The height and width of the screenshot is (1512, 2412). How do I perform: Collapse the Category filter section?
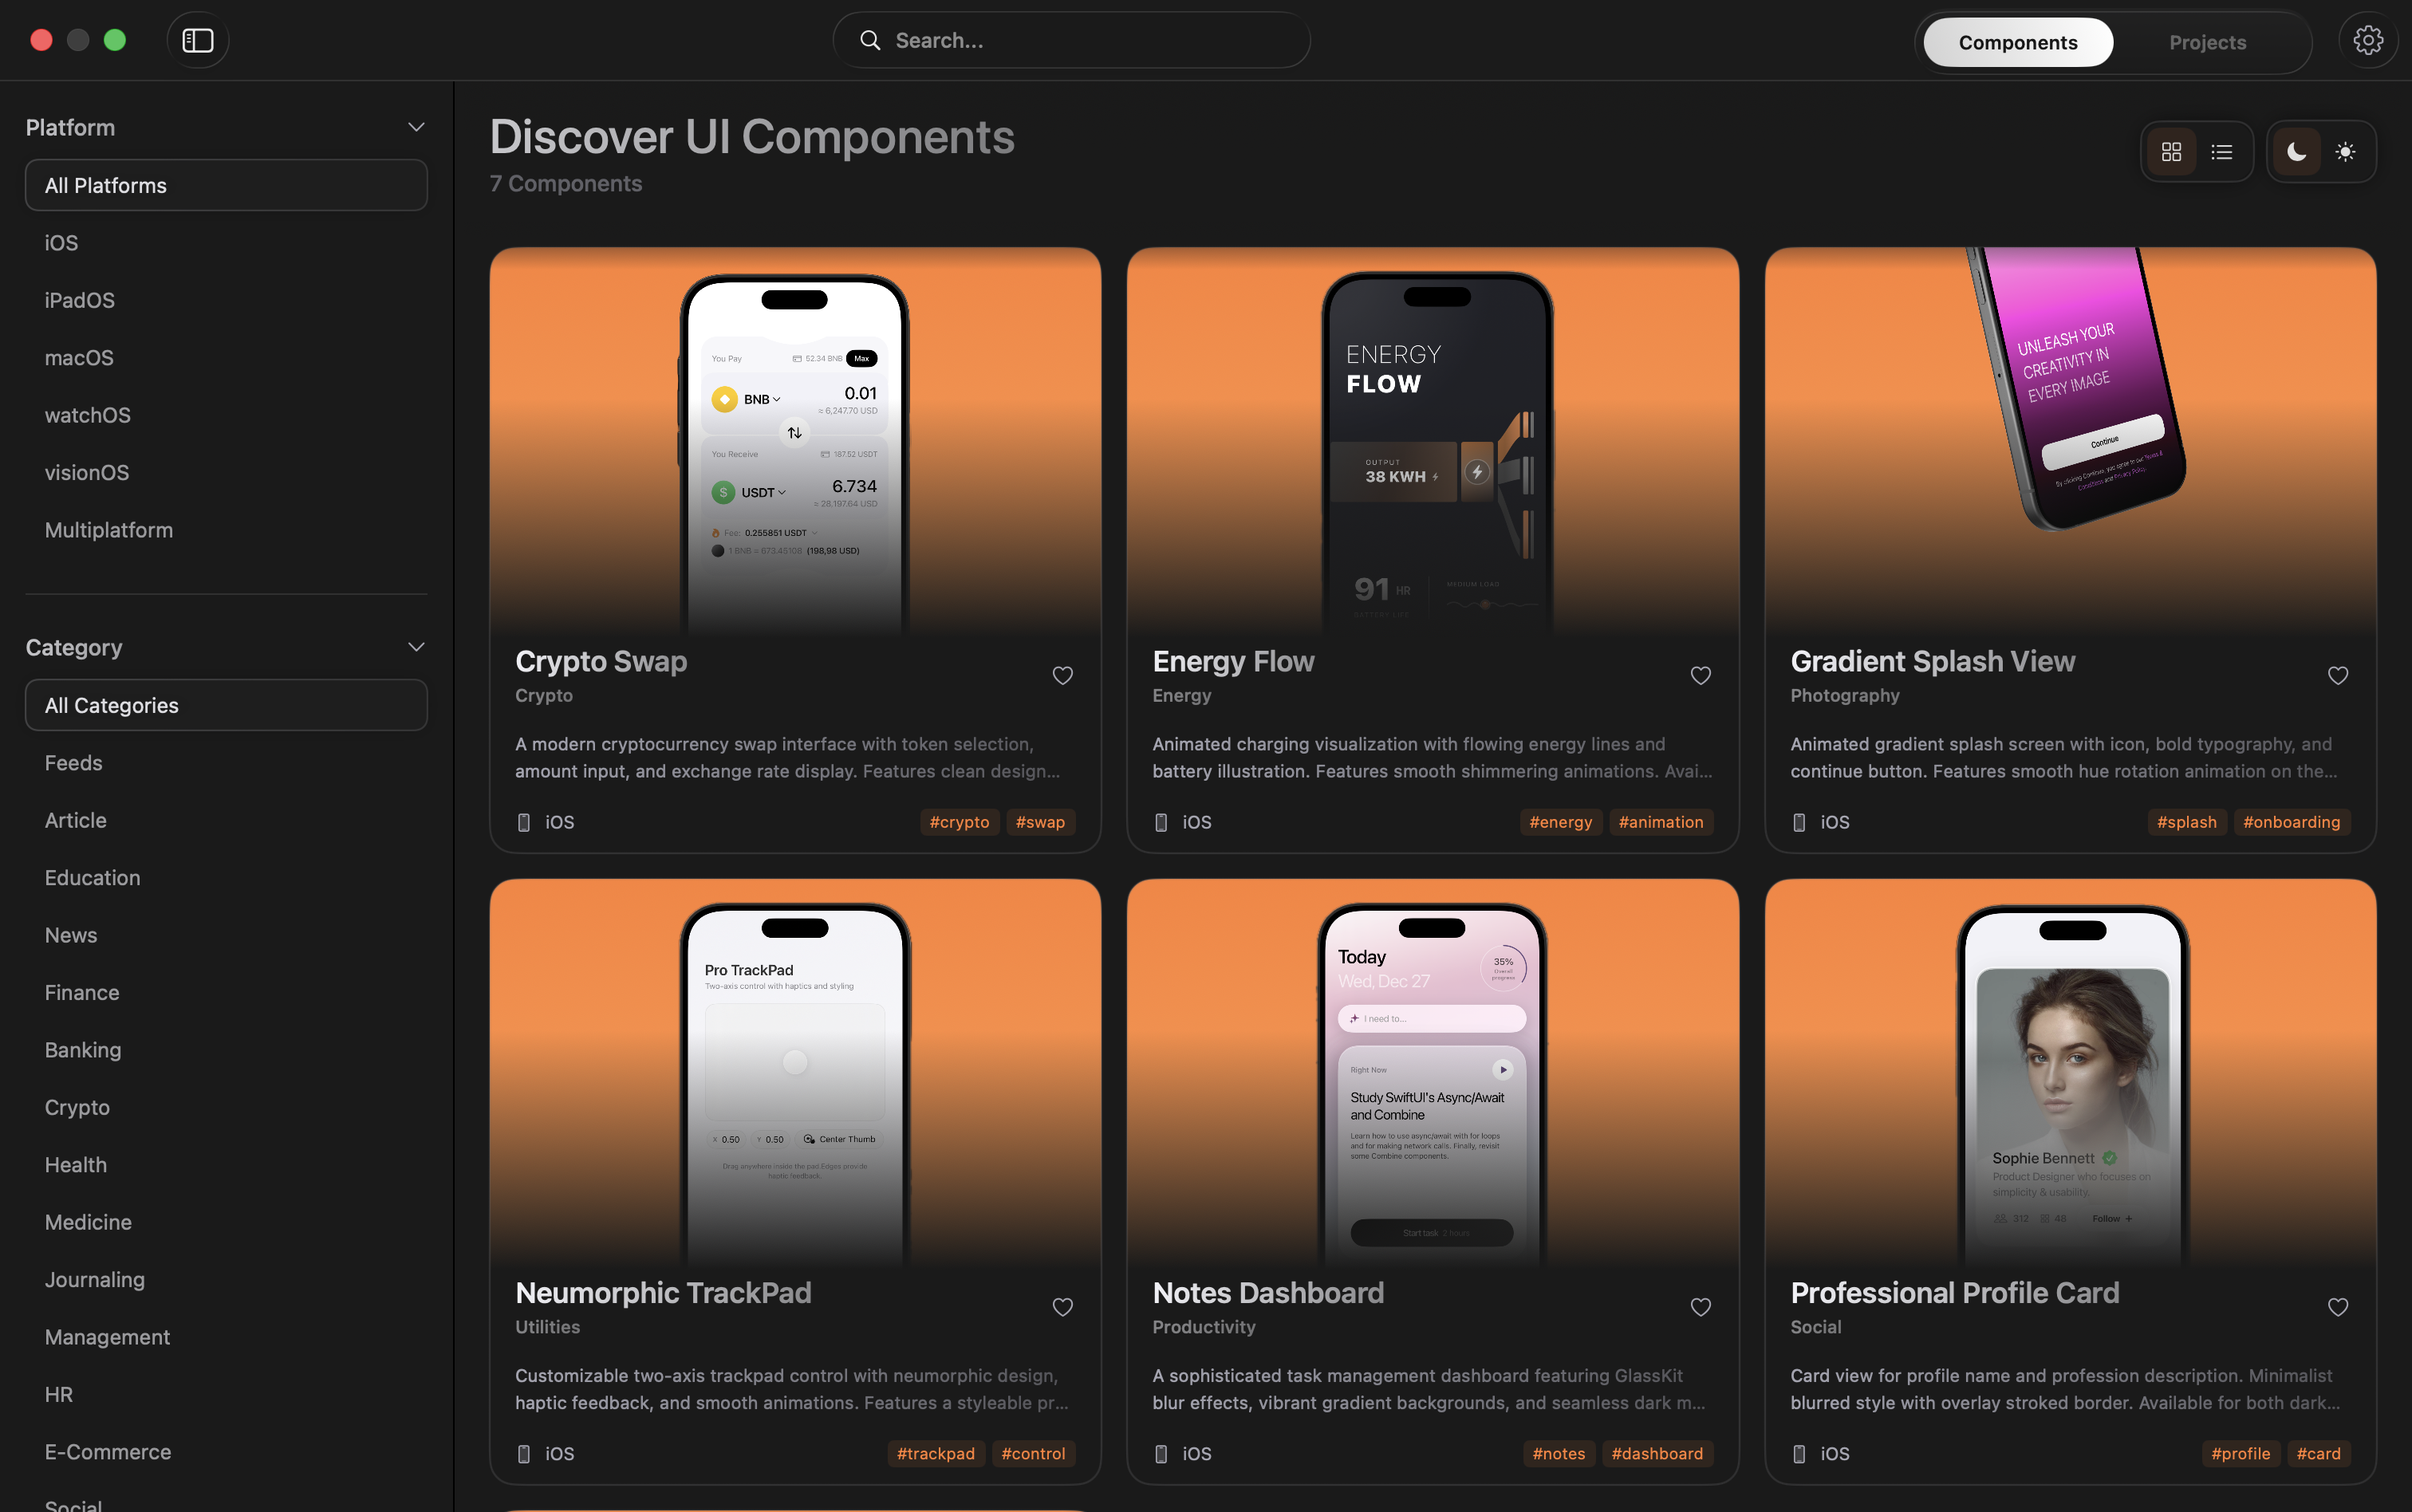tap(417, 646)
